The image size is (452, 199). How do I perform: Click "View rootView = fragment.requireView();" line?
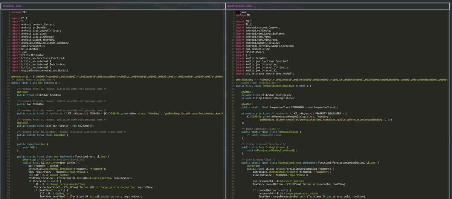tap(281, 175)
